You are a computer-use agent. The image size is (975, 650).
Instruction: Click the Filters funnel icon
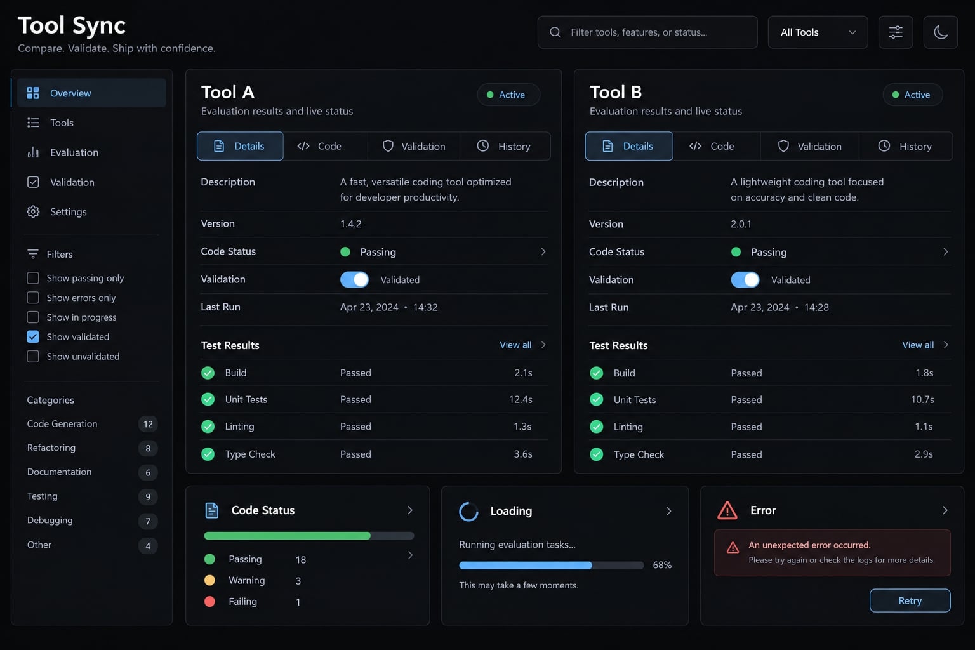(33, 254)
